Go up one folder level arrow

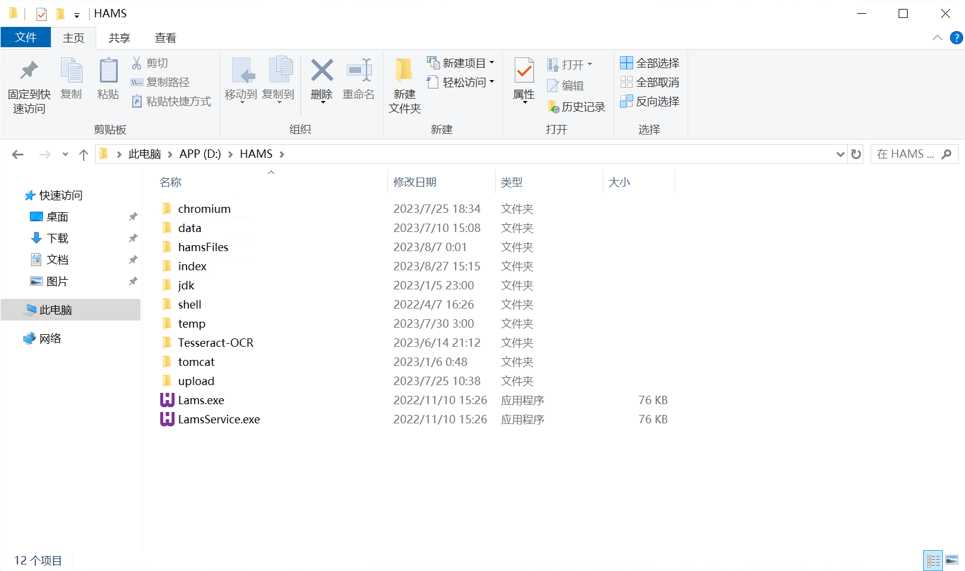84,155
